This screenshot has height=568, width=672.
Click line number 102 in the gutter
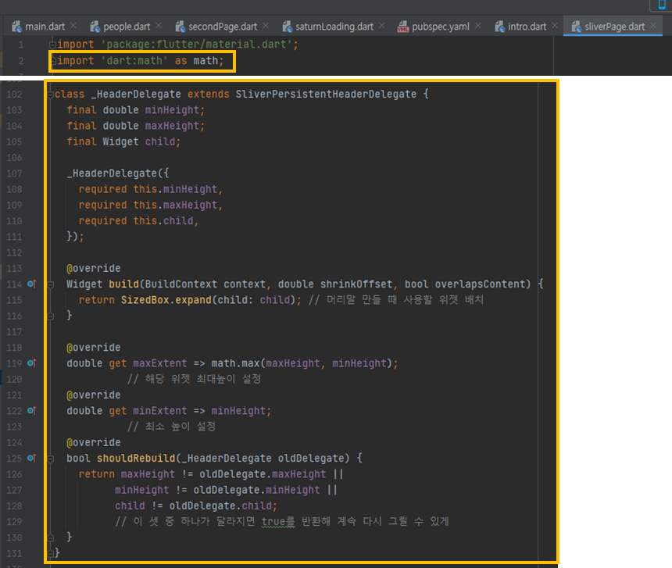point(14,95)
